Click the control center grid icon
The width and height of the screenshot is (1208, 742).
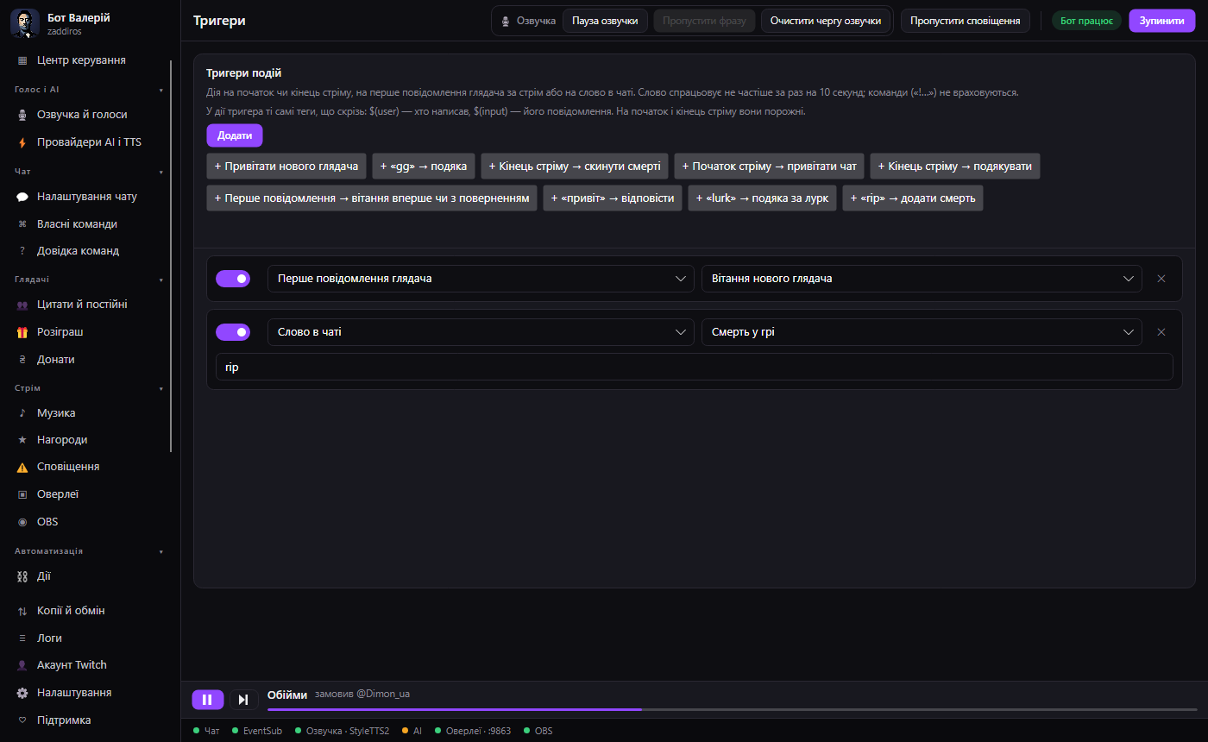(22, 60)
